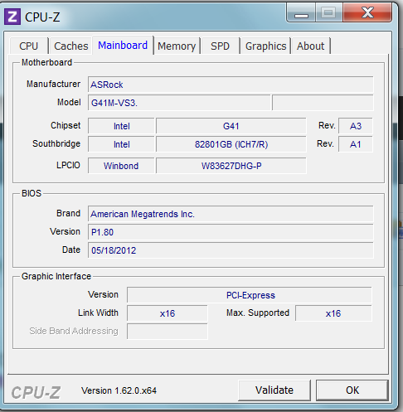
Task: Click the Max. Supported label
Action: 258,313
